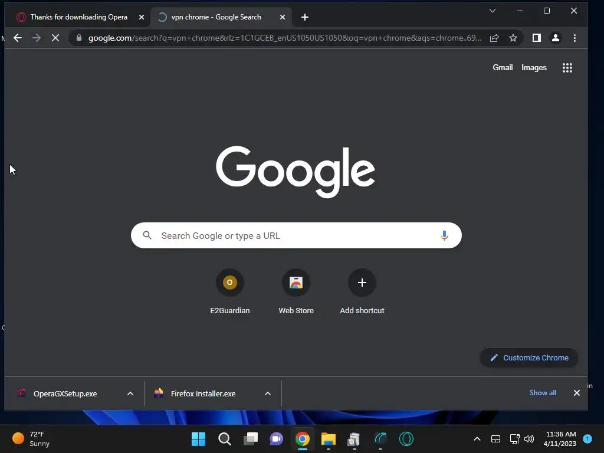The image size is (604, 453).
Task: Open the clock and date at 11:36 AM
Action: tap(560, 439)
